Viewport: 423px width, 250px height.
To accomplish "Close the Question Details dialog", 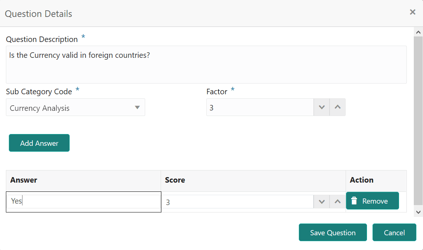I will pyautogui.click(x=412, y=12).
